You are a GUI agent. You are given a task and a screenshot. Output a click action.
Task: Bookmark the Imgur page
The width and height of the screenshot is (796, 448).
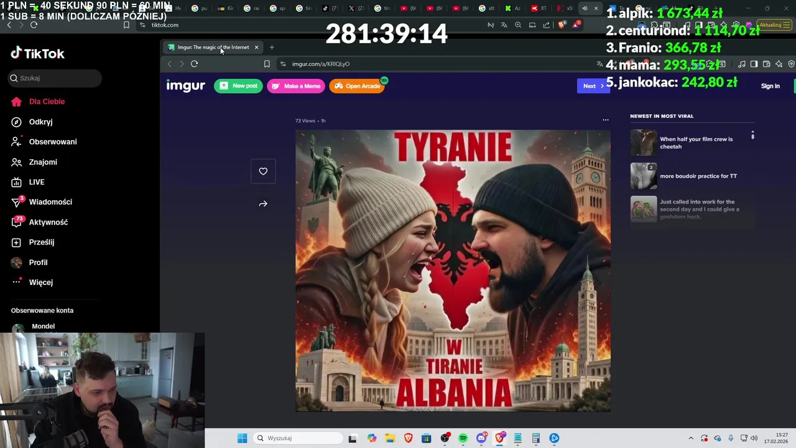[267, 63]
